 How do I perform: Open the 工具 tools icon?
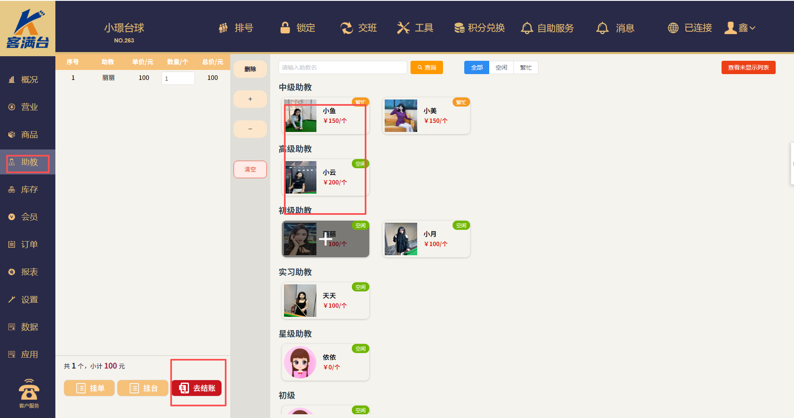pyautogui.click(x=403, y=28)
